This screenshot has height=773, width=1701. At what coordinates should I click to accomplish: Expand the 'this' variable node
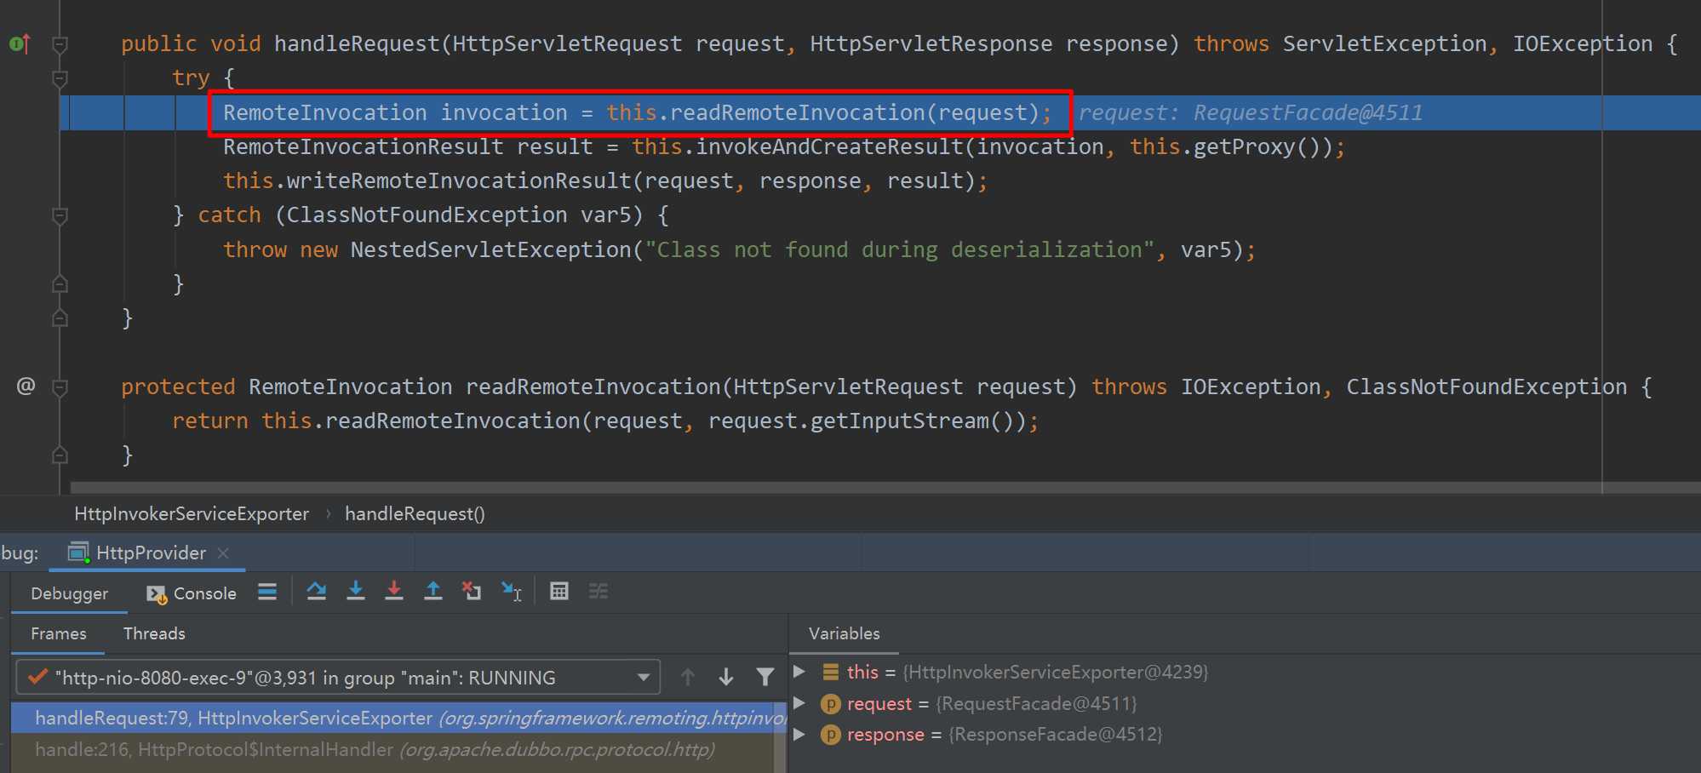coord(799,672)
